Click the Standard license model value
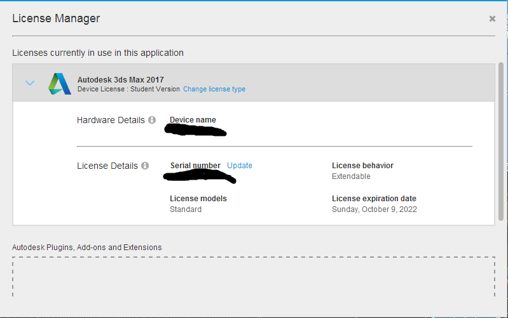 [186, 209]
